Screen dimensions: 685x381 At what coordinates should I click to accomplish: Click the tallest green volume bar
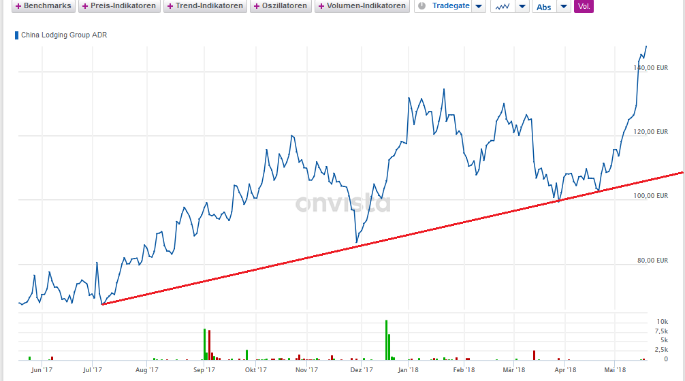pos(386,339)
